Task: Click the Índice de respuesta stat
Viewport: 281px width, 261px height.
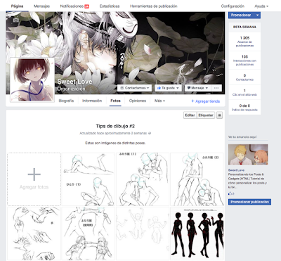Action: pos(244,108)
